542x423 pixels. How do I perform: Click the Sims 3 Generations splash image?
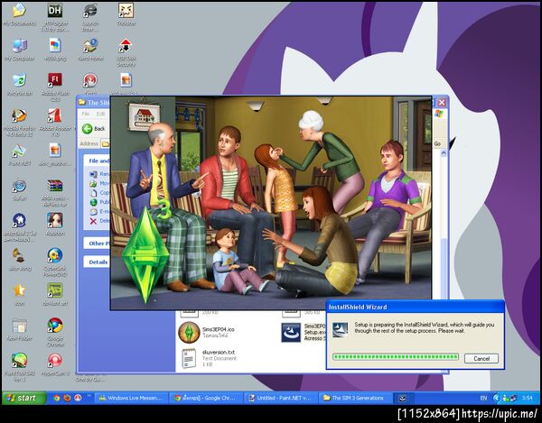coord(271,203)
